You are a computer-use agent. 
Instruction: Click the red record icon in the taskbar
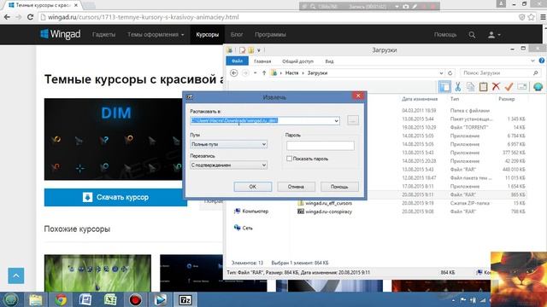tap(135, 299)
